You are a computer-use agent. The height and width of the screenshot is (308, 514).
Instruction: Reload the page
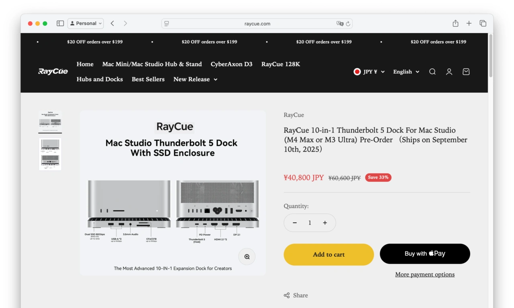coord(348,24)
